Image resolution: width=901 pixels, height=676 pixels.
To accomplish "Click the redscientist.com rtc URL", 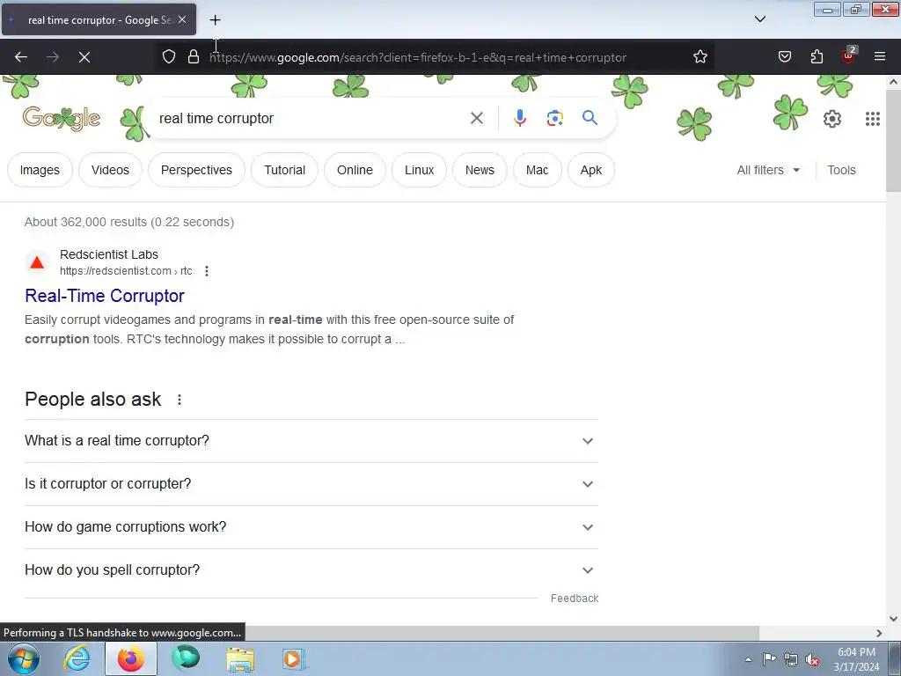I will coord(126,271).
